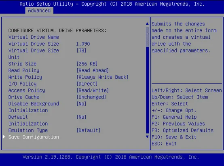
Task: Click the F9: Optimized Defaults hint
Action: [182, 130]
